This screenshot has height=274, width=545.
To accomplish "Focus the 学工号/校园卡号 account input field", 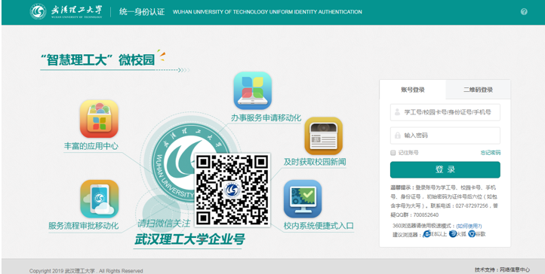I will point(445,112).
